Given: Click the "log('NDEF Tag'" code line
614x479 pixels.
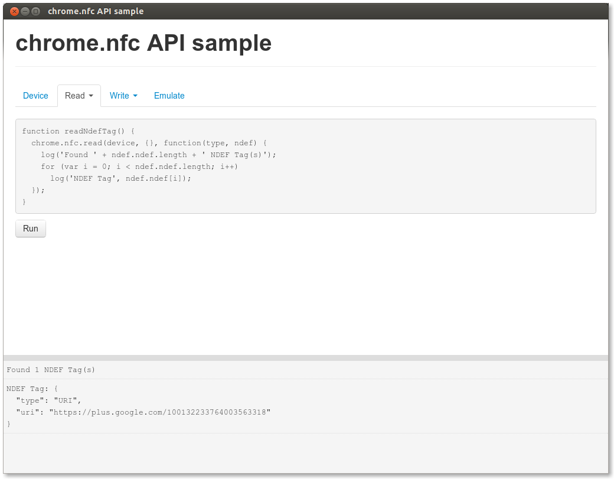Looking at the screenshot, I should click(x=120, y=178).
